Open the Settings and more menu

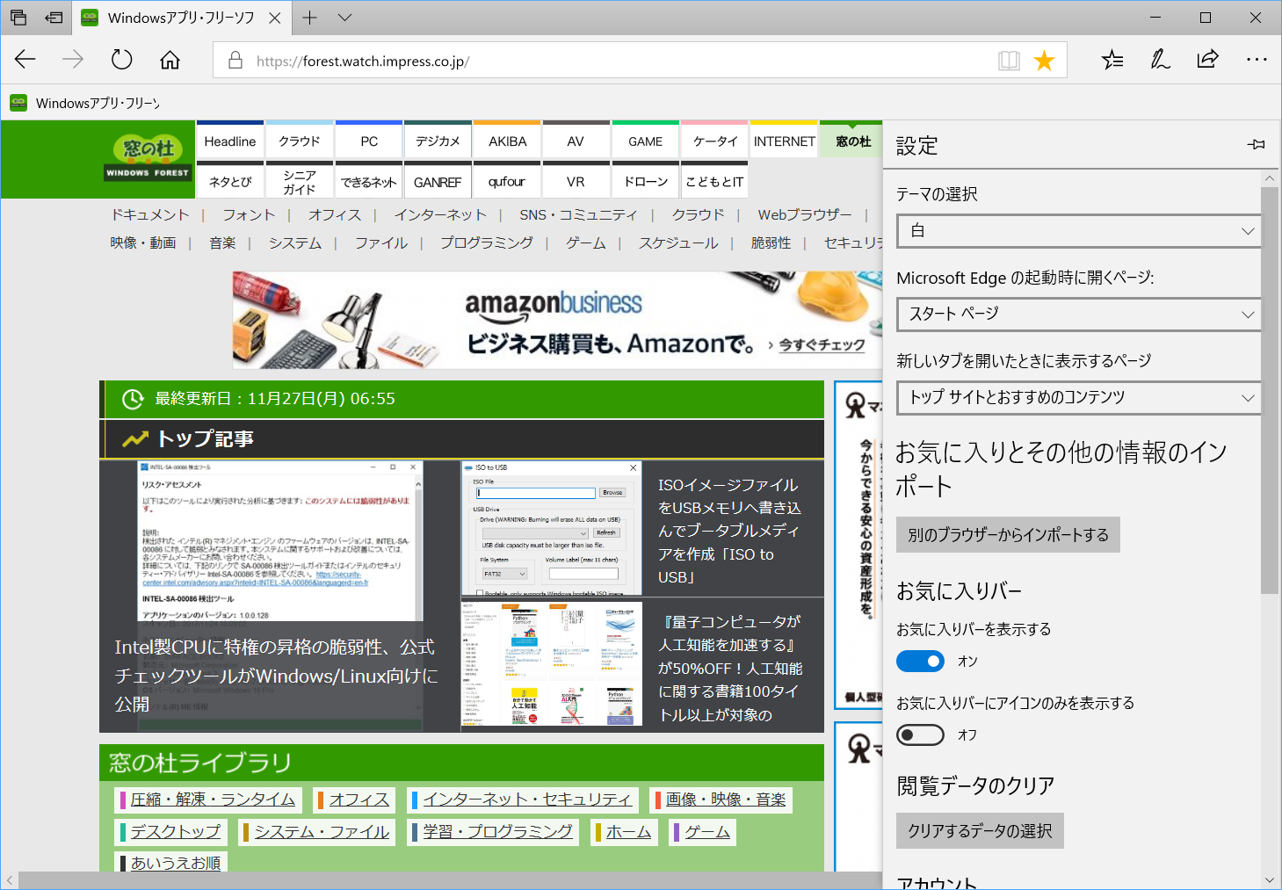(1257, 60)
